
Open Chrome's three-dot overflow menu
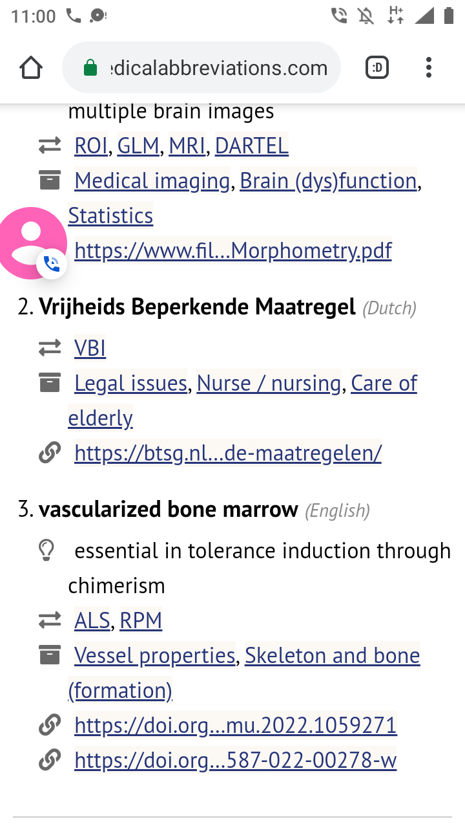tap(429, 68)
